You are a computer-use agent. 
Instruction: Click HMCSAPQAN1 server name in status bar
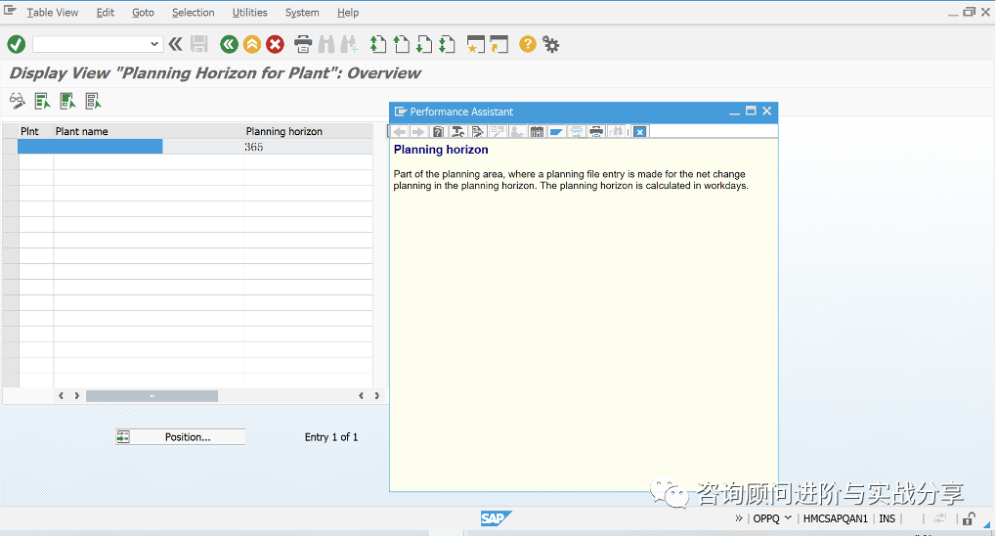click(x=835, y=518)
